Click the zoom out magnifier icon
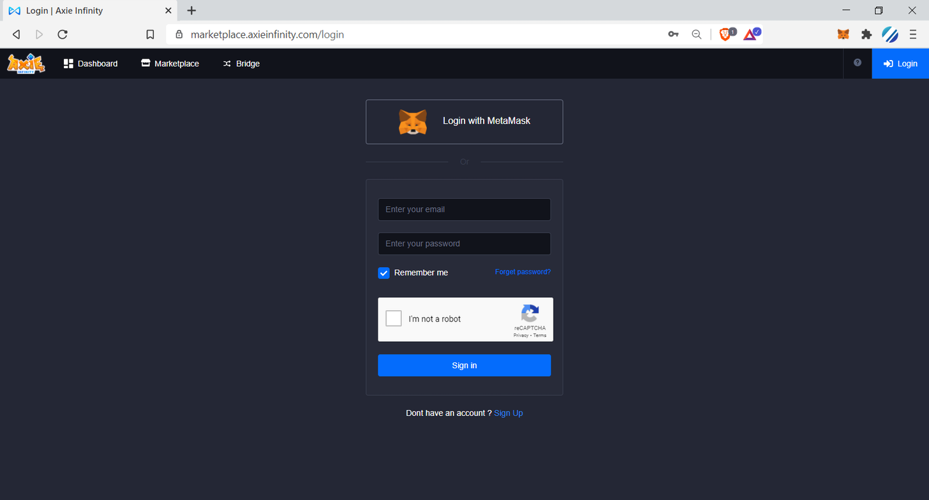 tap(697, 34)
